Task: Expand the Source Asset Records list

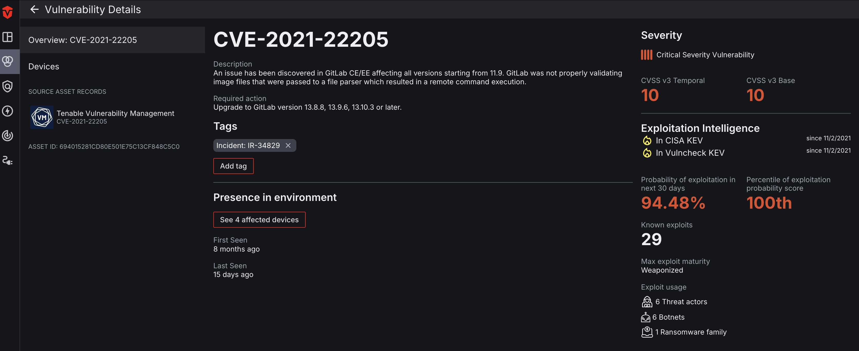Action: tap(67, 91)
